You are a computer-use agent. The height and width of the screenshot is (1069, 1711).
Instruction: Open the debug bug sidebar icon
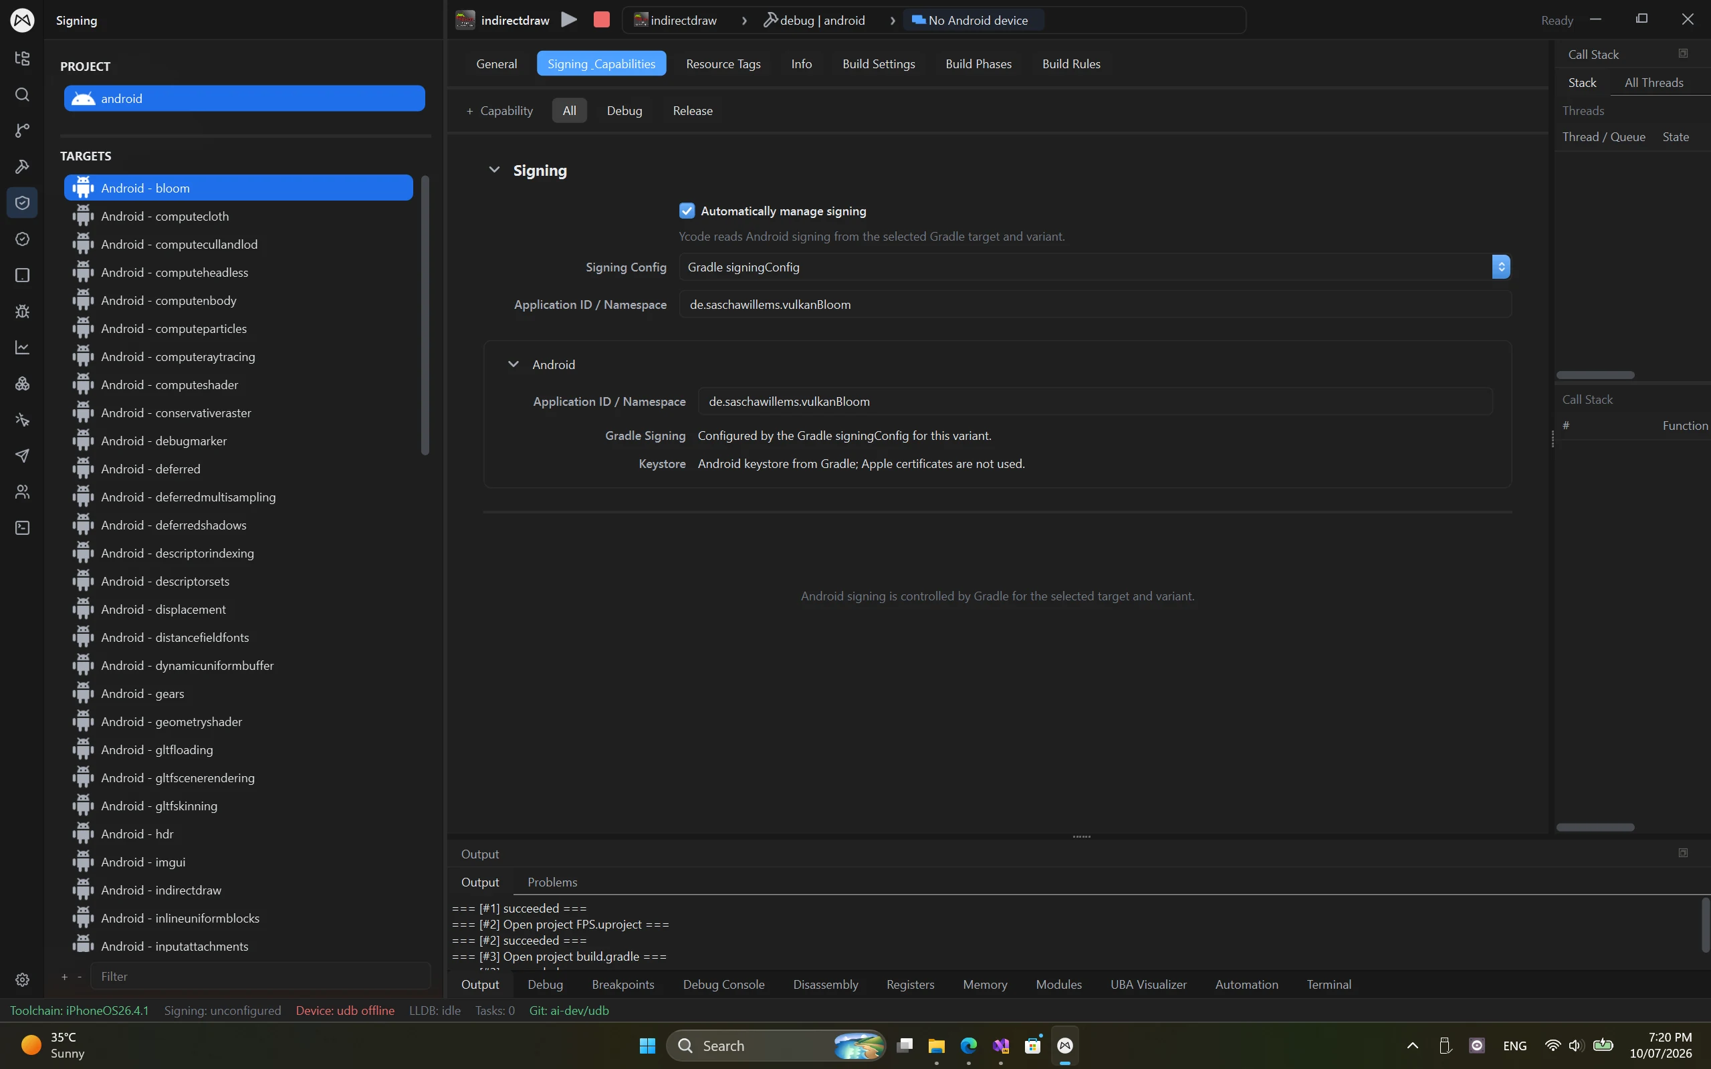pos(23,311)
